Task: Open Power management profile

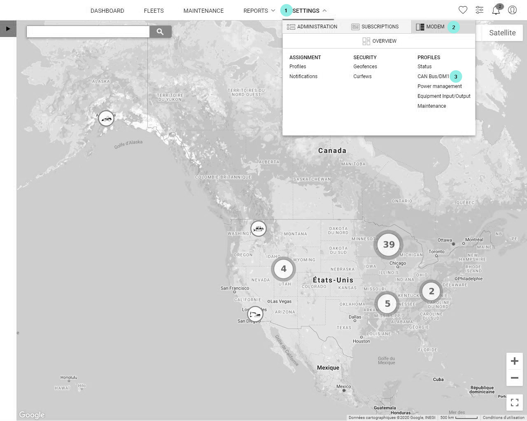Action: pos(440,86)
